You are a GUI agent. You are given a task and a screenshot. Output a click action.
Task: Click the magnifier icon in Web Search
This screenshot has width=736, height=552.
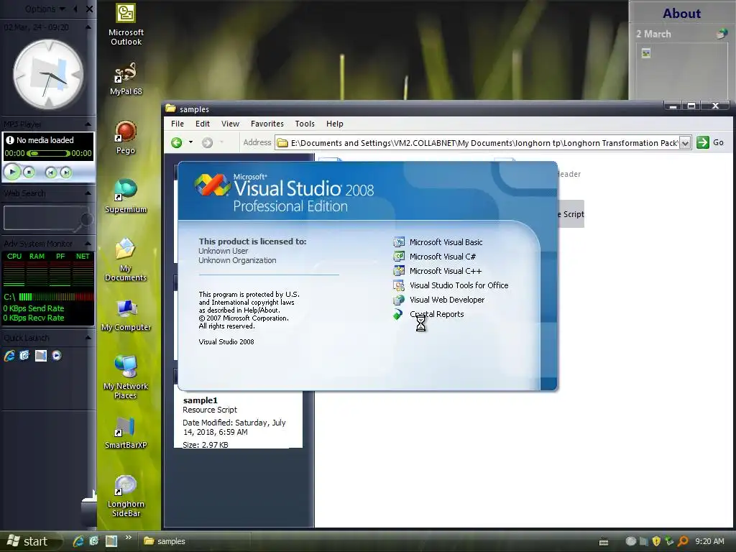pos(85,220)
